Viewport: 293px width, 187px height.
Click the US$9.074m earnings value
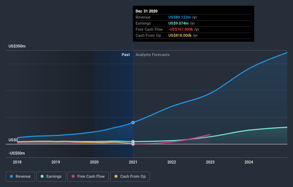tap(178, 23)
